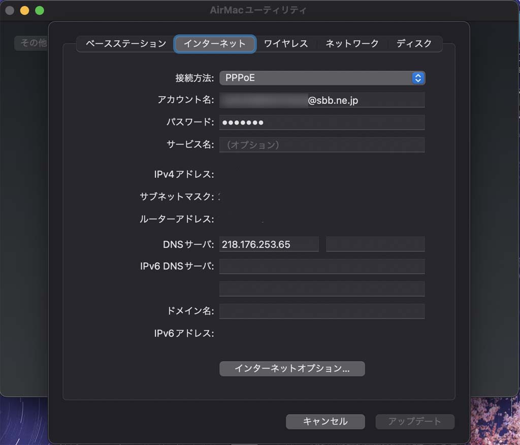Image resolution: width=520 pixels, height=445 pixels.
Task: Select the primary DNSサーバ field
Action: click(269, 244)
